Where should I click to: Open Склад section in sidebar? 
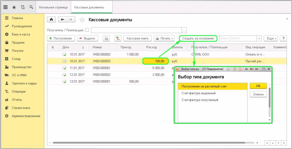coord(16,59)
